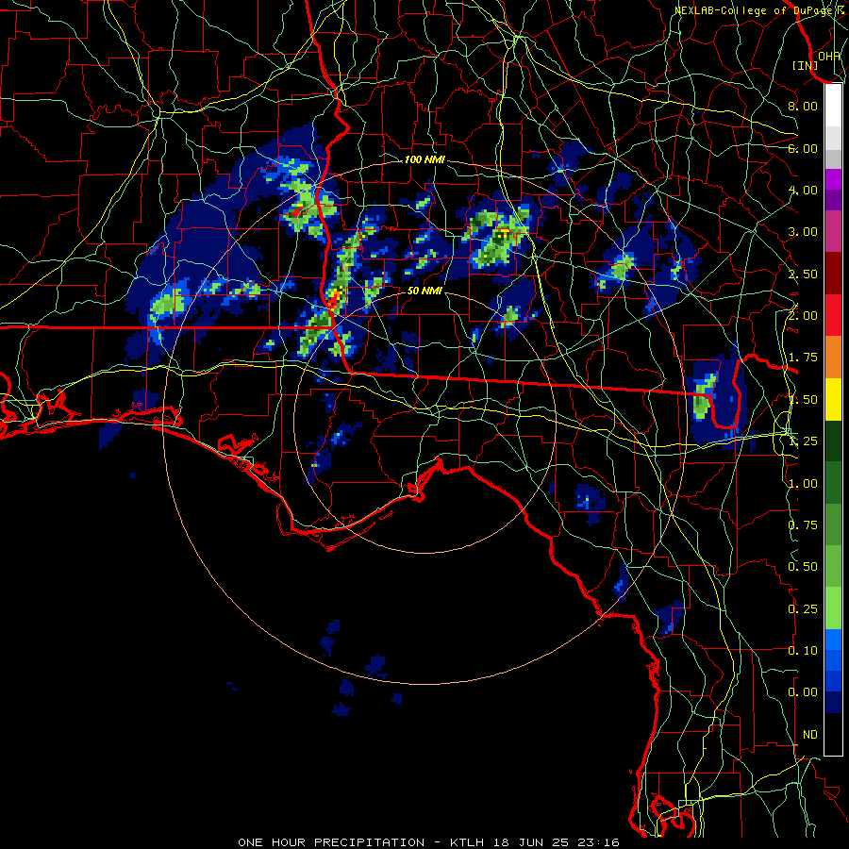Click the ONE HOUR PRECIPITATION caption text
This screenshot has height=849, width=849.
pos(331,842)
